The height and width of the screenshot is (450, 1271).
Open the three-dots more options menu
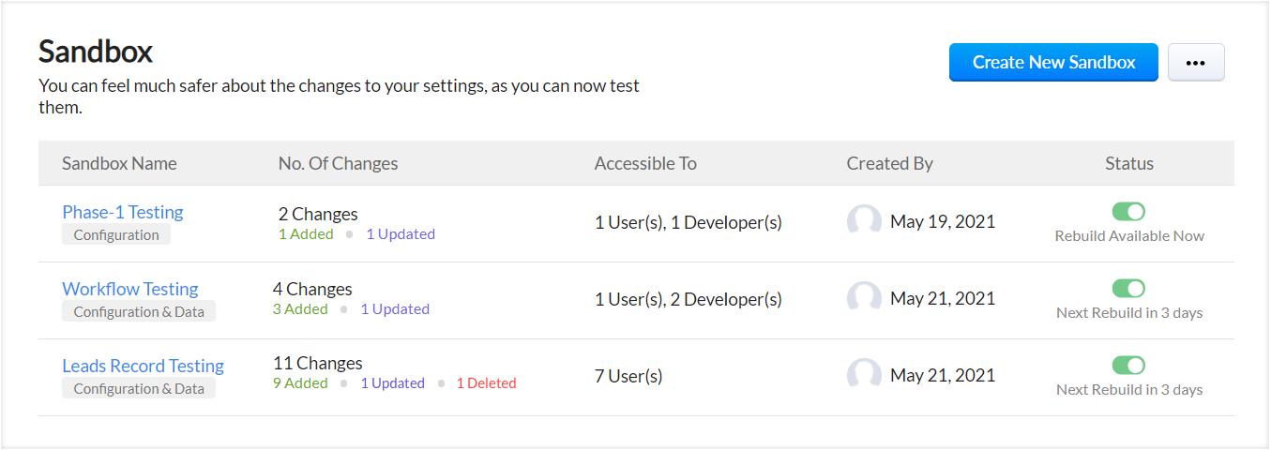1195,63
